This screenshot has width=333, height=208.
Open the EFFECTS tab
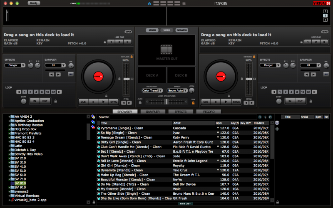[181, 111]
